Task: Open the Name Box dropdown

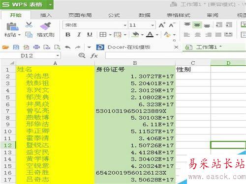Action: (58, 55)
